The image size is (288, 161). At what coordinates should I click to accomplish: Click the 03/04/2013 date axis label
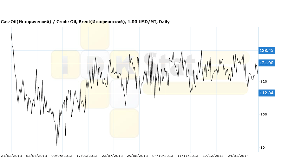coord(37,156)
